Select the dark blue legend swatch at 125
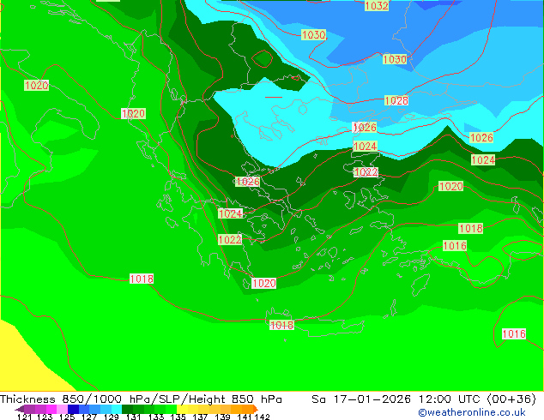This screenshot has height=420, width=544. pos(73,409)
